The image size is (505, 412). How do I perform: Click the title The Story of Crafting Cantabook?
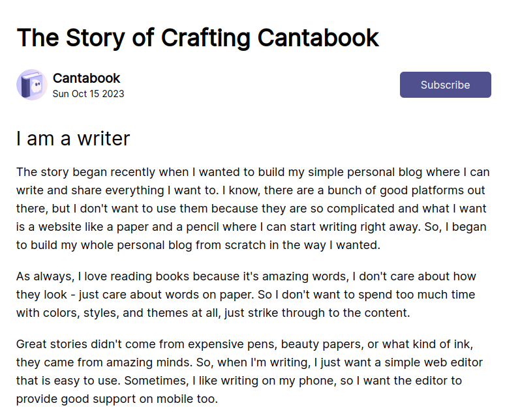tap(198, 38)
